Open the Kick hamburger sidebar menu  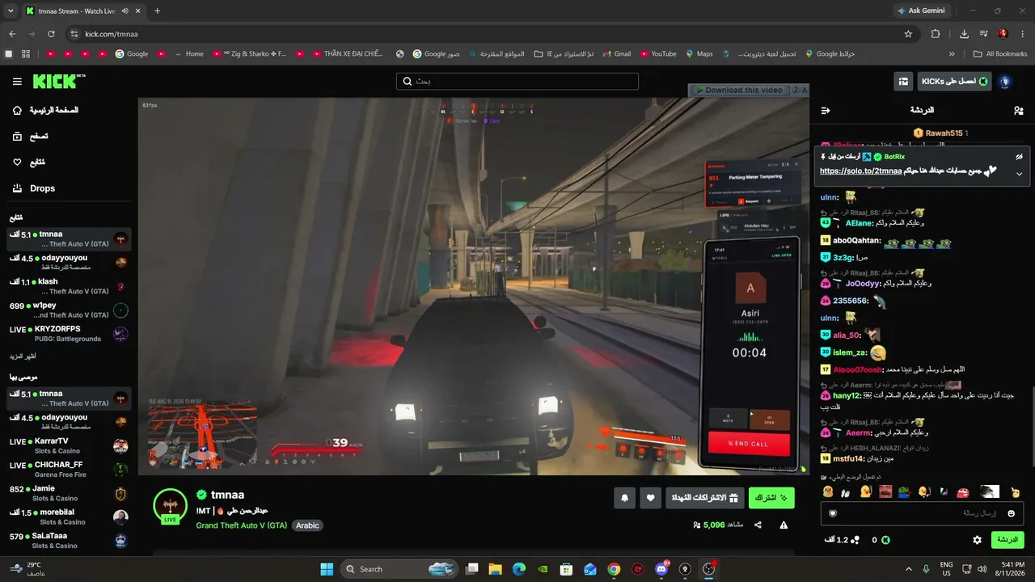17,82
